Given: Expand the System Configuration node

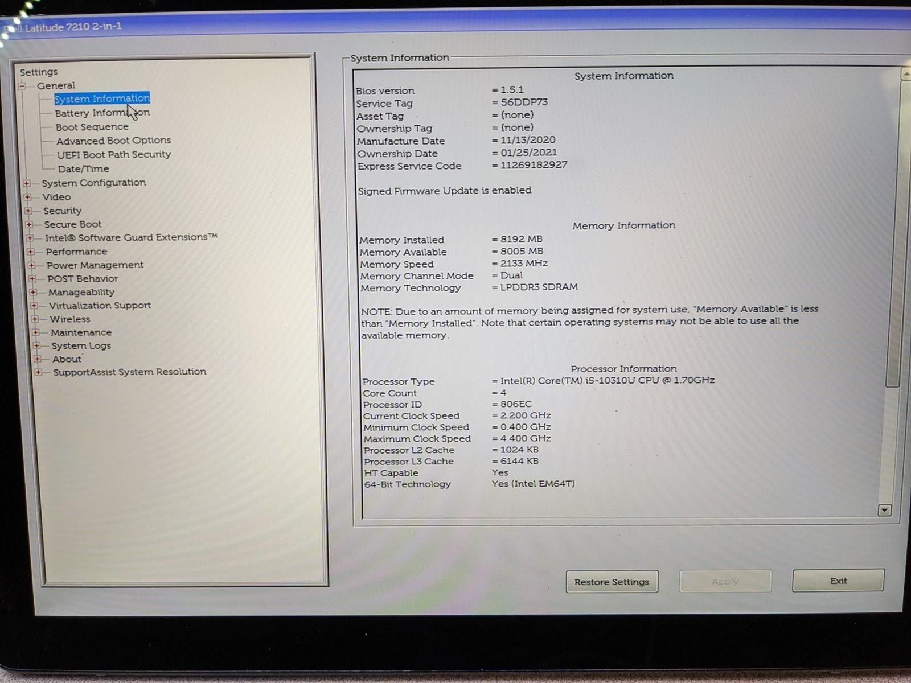Looking at the screenshot, I should coord(27,183).
